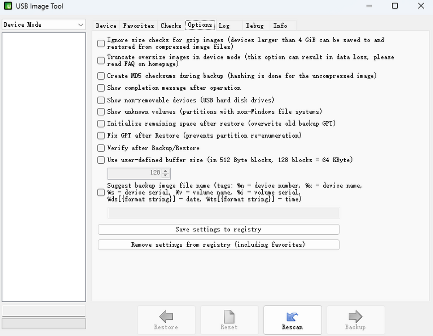The height and width of the screenshot is (336, 433).
Task: Check Initialize remaining space after restore
Action: tap(101, 124)
